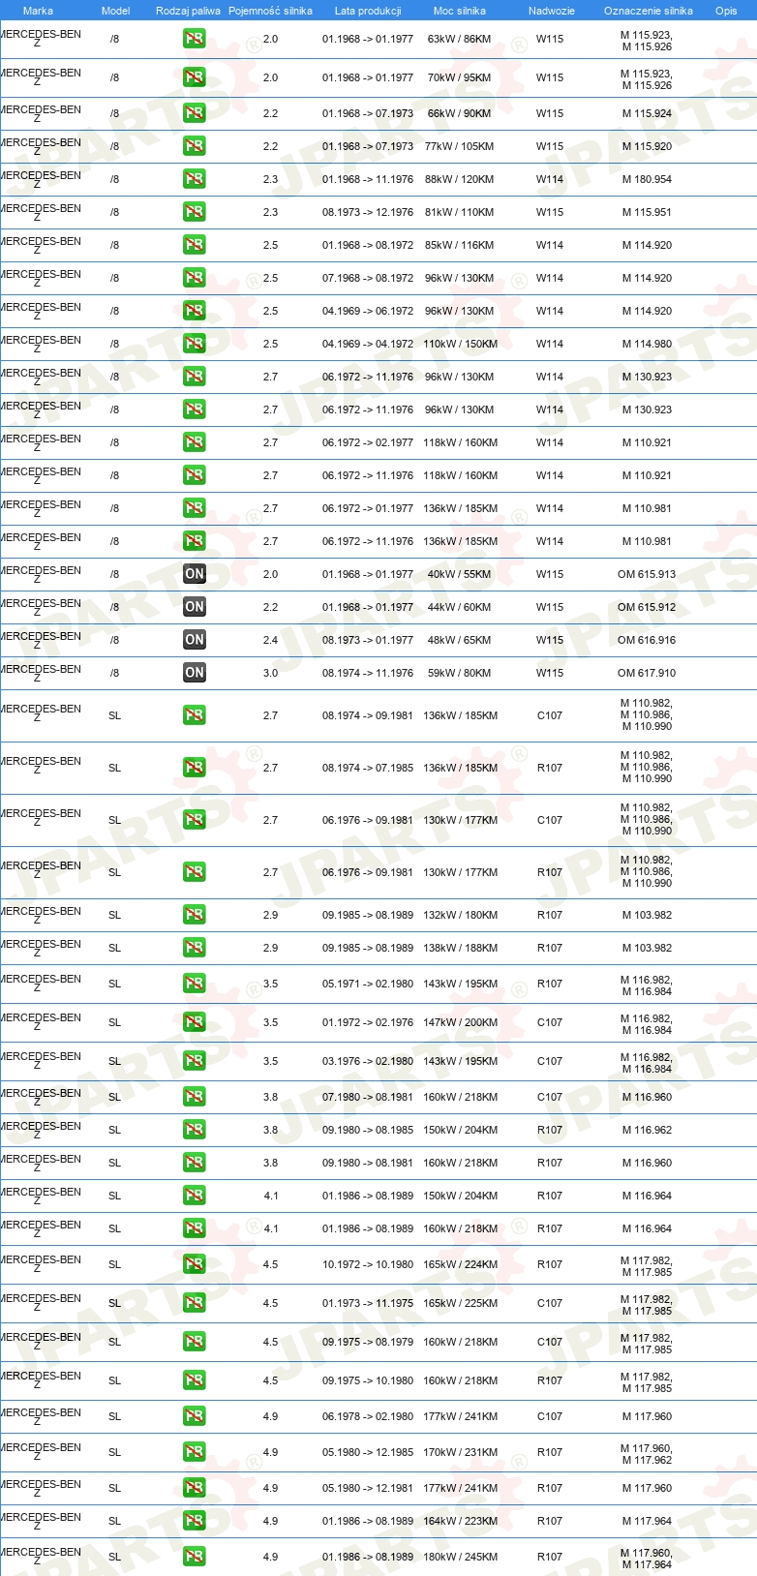This screenshot has width=757, height=1576.
Task: Click the petrol icon in the 08.1974 -> 07.1985 row
Action: [x=195, y=769]
